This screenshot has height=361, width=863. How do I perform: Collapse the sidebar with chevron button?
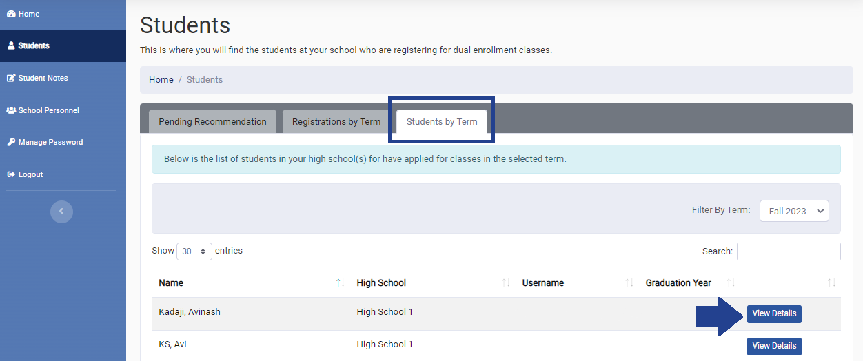(x=61, y=212)
